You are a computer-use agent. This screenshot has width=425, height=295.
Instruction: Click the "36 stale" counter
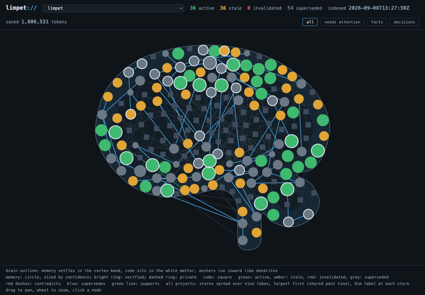[x=231, y=8]
